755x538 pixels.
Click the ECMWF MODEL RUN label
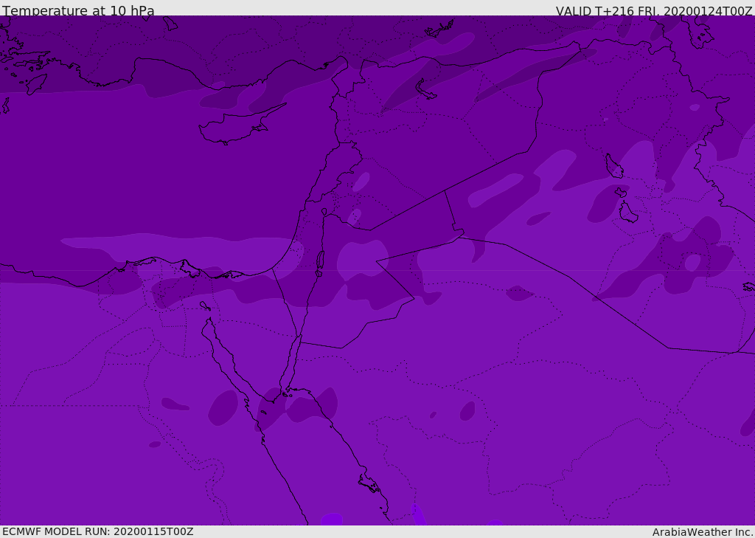(98, 531)
